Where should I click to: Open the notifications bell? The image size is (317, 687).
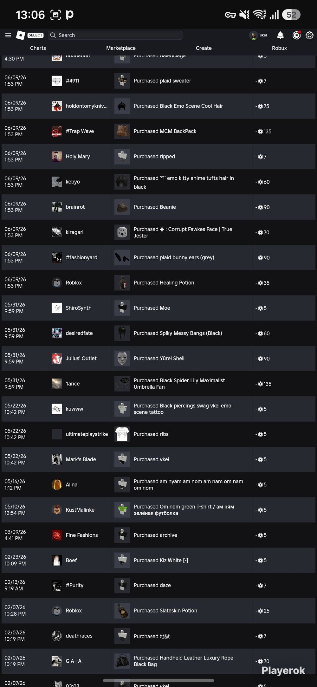click(x=280, y=35)
